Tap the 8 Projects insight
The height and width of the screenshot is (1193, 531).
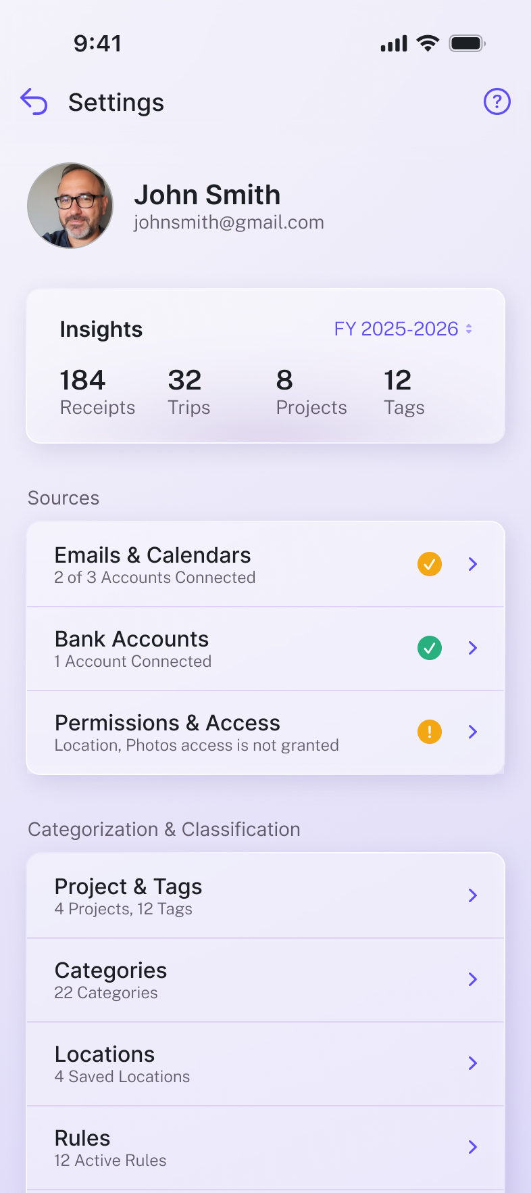pos(311,392)
